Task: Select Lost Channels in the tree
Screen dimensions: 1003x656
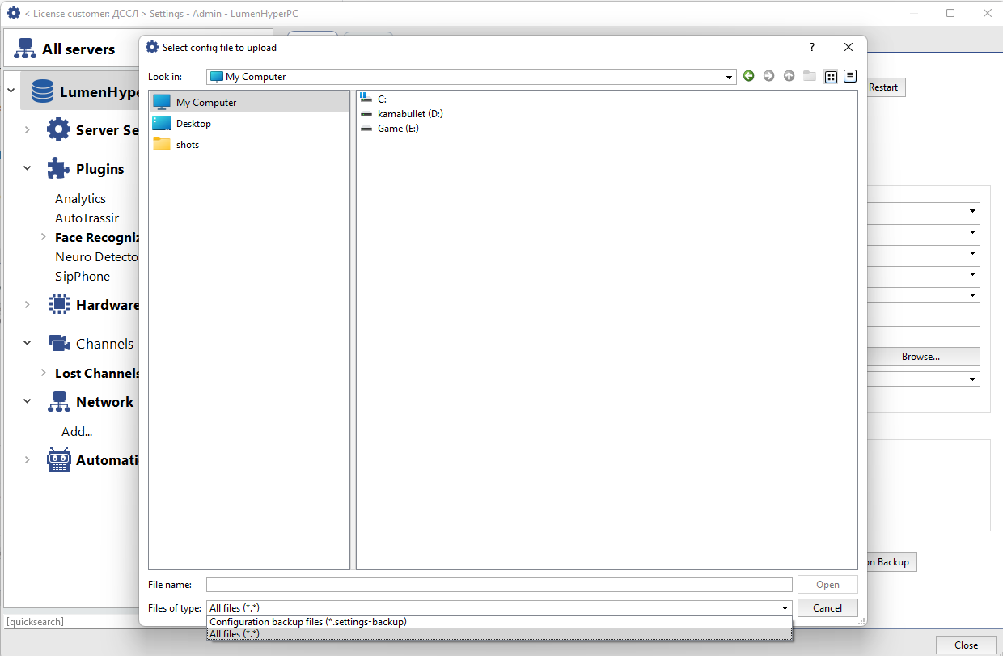Action: click(x=97, y=373)
